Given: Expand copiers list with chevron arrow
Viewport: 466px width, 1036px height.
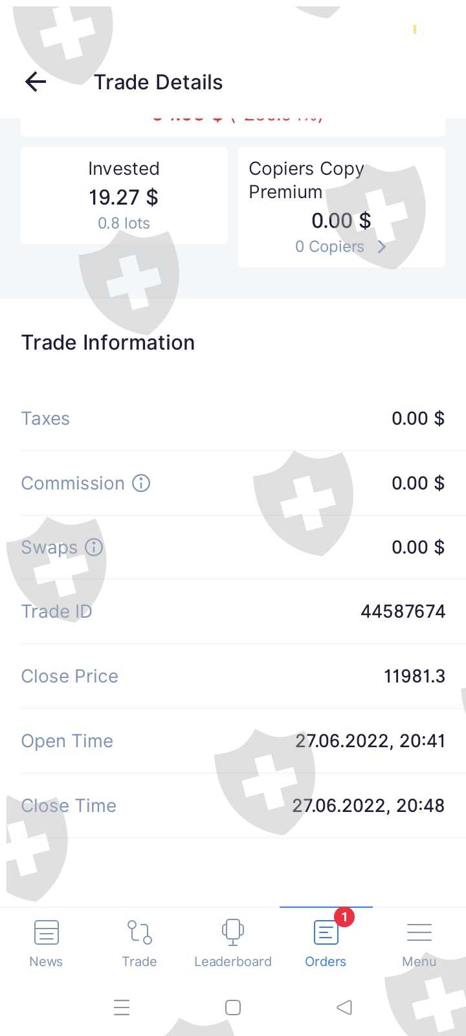Looking at the screenshot, I should [382, 247].
